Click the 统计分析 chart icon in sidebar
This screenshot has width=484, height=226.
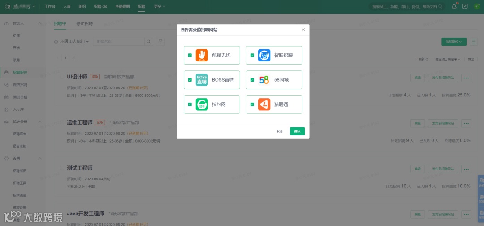6,122
